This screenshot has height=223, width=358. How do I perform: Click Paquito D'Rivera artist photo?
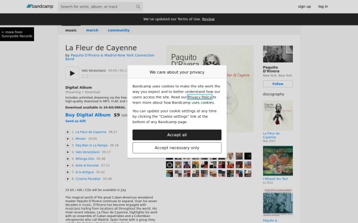[x=278, y=54]
